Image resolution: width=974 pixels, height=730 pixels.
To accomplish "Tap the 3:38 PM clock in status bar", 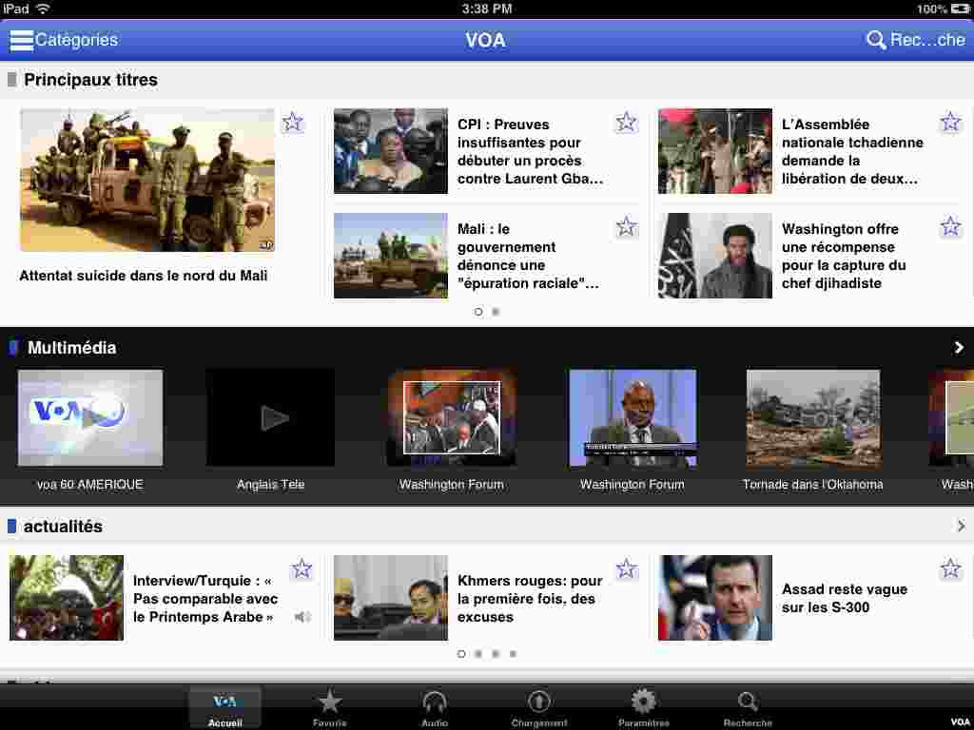I will pos(487,9).
